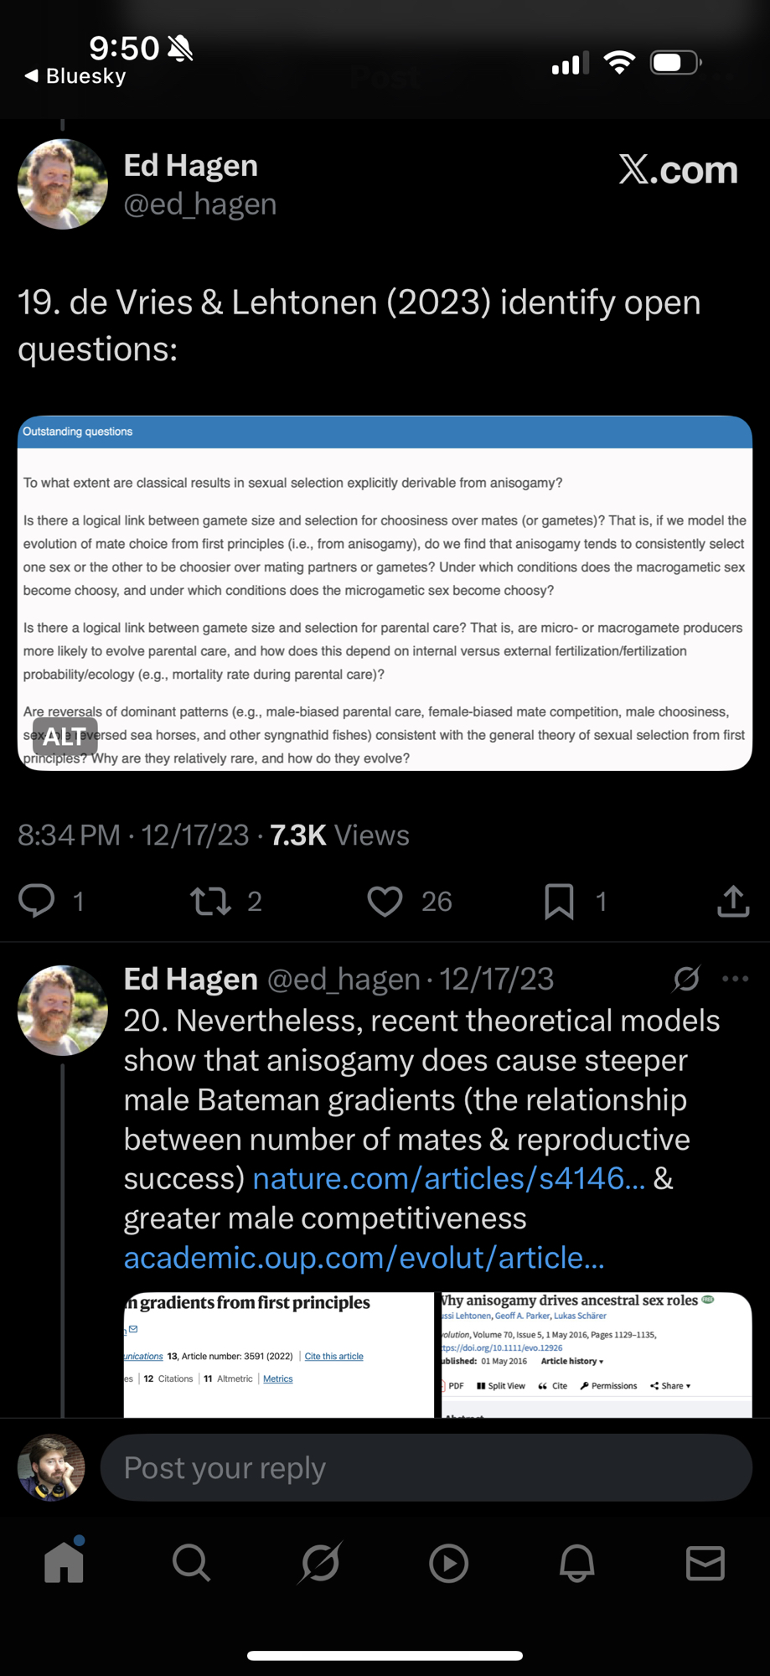The image size is (770, 1676).
Task: Open Notifications bell tab
Action: coord(576,1563)
